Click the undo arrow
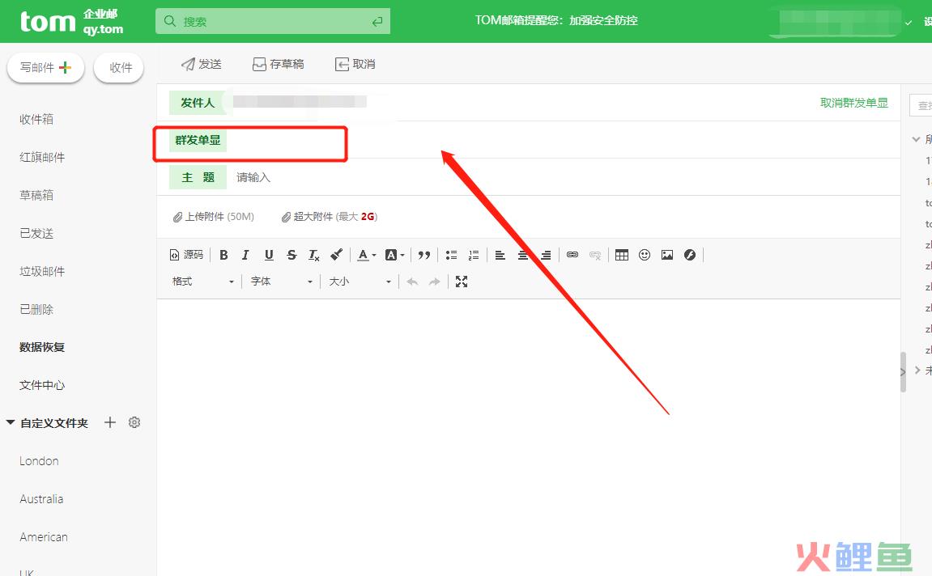The width and height of the screenshot is (932, 576). [412, 282]
